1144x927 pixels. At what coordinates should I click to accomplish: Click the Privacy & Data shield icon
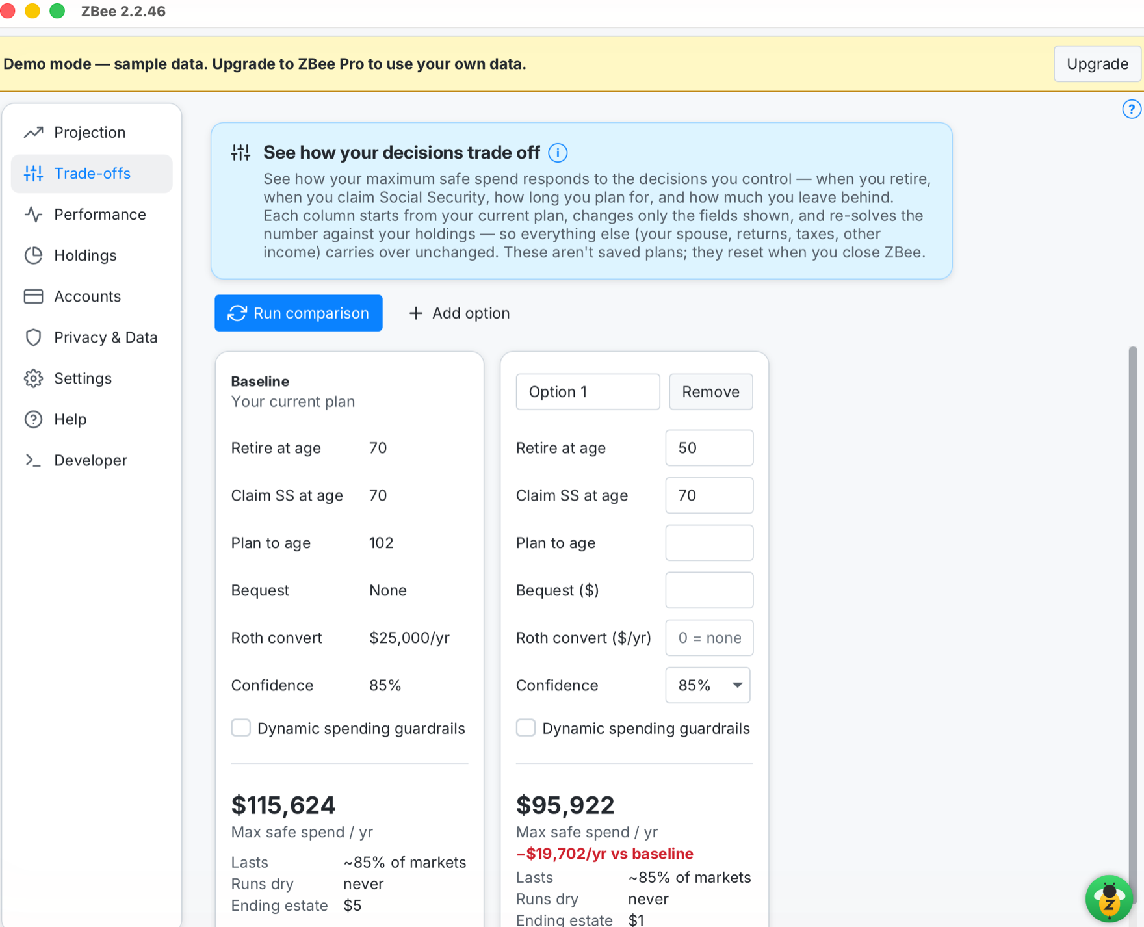[x=34, y=337]
